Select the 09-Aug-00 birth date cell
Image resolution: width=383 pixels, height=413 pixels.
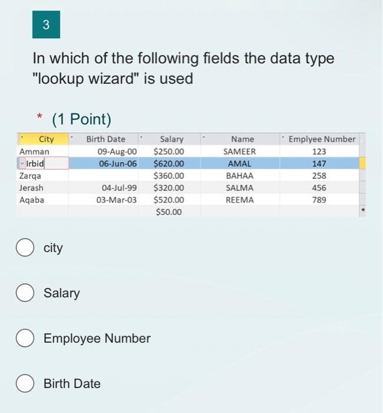103,152
